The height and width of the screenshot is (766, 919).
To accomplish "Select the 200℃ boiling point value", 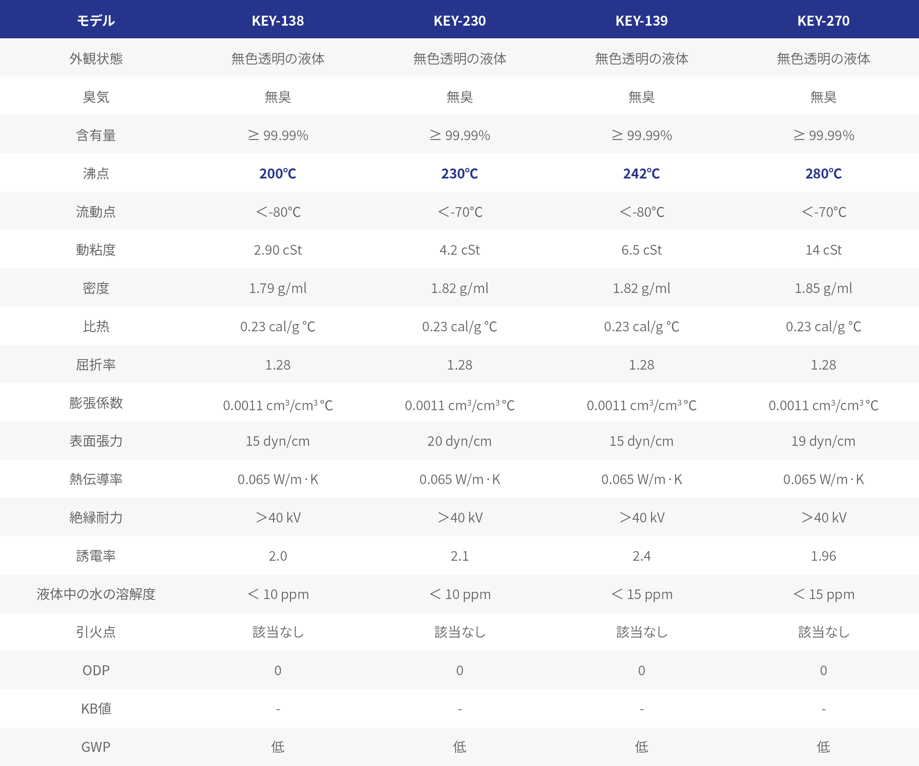I will [278, 173].
